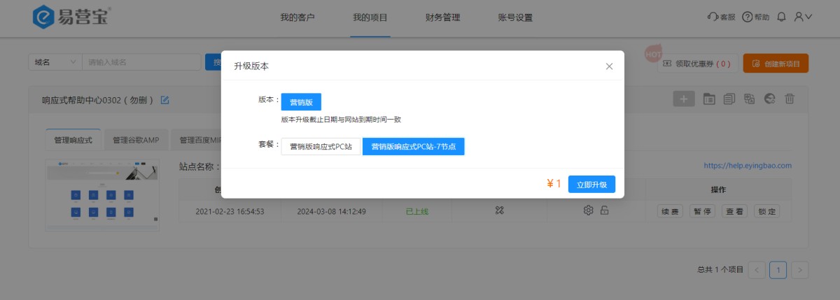Open https://help.eyingbao.com link
Viewport: 840px width, 300px height.
748,166
